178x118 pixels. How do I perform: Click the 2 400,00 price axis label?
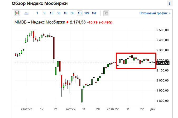162,40
